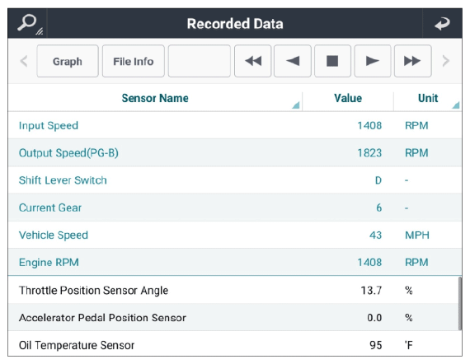This screenshot has width=470, height=364.
Task: Deselect the Engine RPM sensor row
Action: pyautogui.click(x=235, y=262)
